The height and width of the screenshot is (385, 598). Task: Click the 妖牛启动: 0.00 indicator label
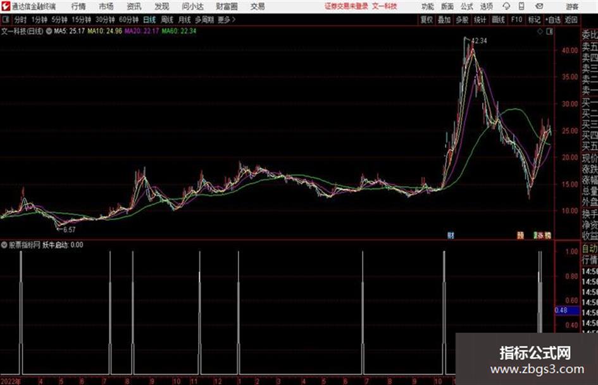tap(63, 245)
